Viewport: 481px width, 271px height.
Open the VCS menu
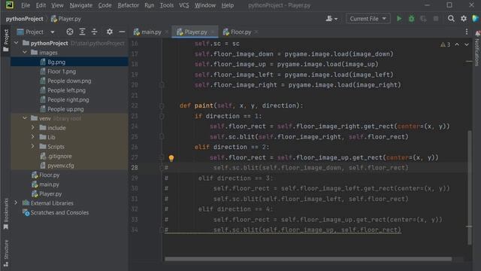[183, 5]
